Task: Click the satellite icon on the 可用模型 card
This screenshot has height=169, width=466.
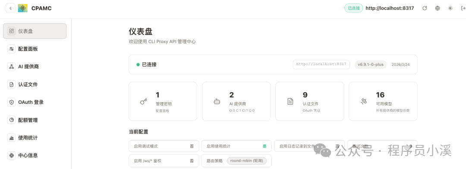Action: pyautogui.click(x=363, y=102)
